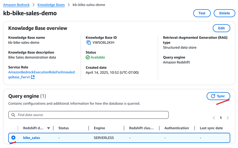This screenshot has height=148, width=238.
Task: Click the search magnifier icon
Action: [x=13, y=115]
